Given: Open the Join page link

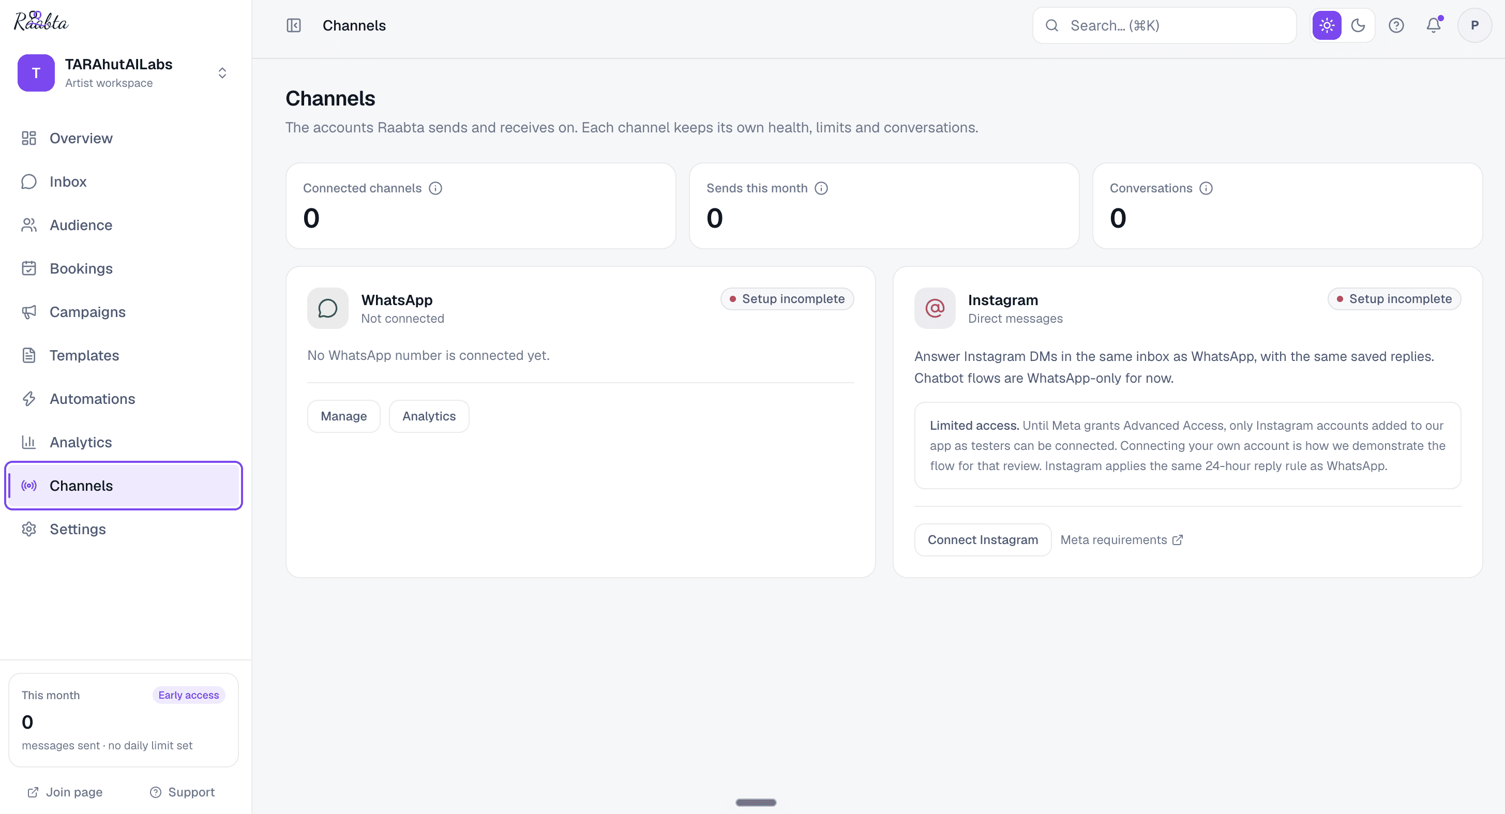Looking at the screenshot, I should click(65, 792).
